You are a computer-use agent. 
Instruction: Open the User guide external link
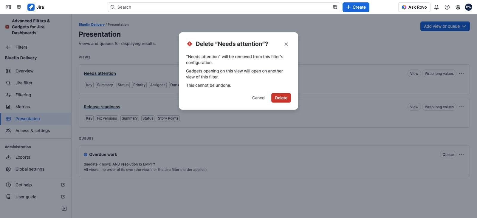coord(36,197)
